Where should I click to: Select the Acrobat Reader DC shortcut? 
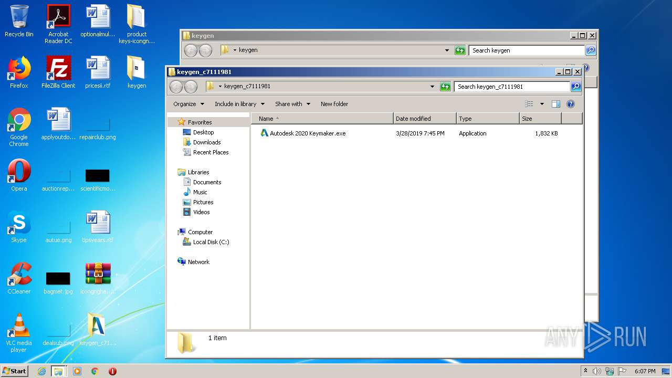click(58, 24)
